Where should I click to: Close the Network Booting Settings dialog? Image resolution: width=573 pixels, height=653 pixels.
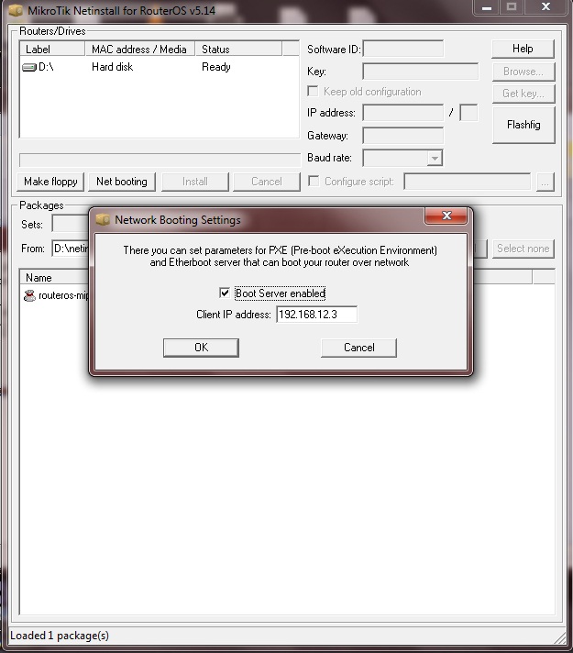coord(446,216)
